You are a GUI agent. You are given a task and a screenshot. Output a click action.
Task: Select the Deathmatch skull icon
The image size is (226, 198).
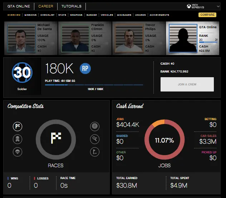18,139
